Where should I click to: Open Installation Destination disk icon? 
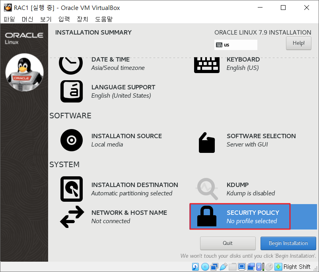pyautogui.click(x=72, y=189)
